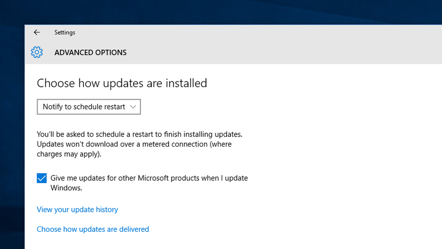Image resolution: width=442 pixels, height=249 pixels.
Task: Open the Notify to schedule restart combo box
Action: point(89,107)
